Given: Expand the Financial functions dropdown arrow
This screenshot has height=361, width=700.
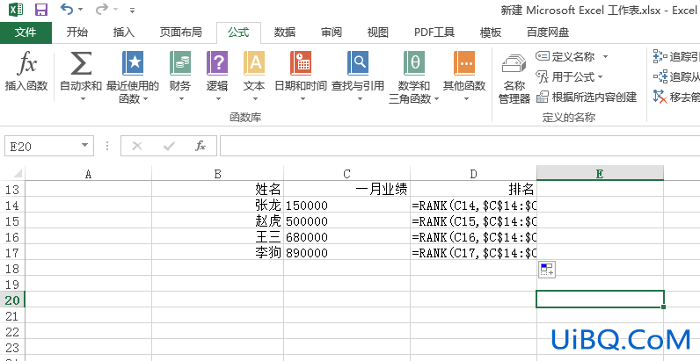Looking at the screenshot, I should point(181,99).
